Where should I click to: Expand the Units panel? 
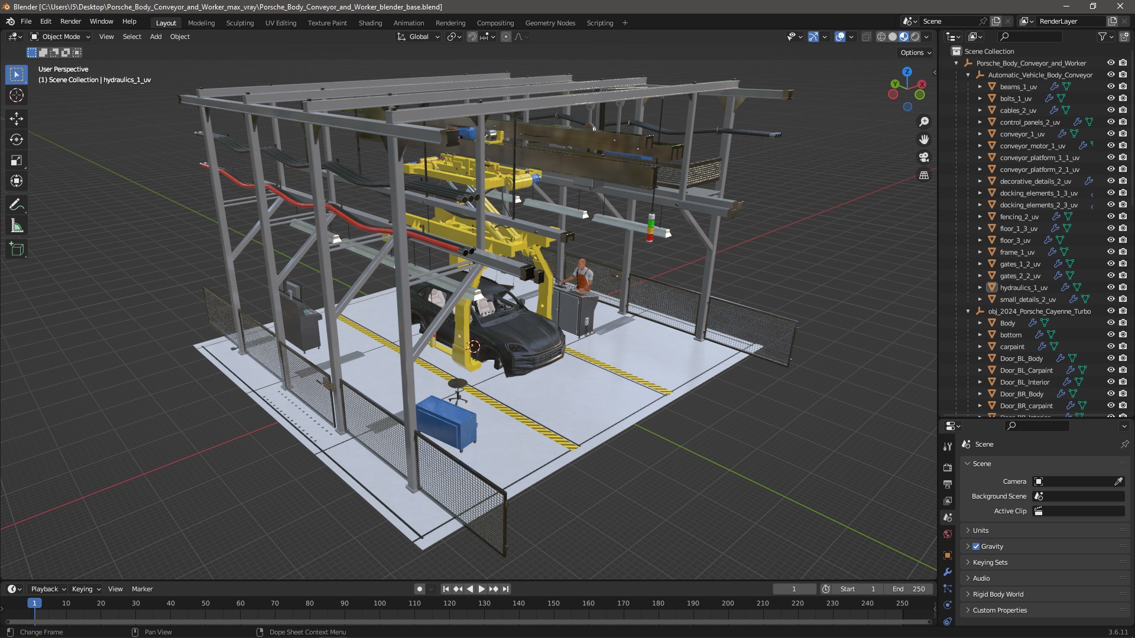point(981,530)
